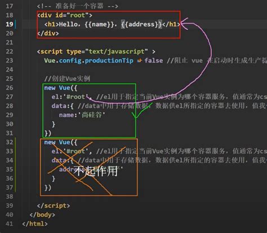
Task: Click the type attribute name on line 22
Action: tap(74, 52)
